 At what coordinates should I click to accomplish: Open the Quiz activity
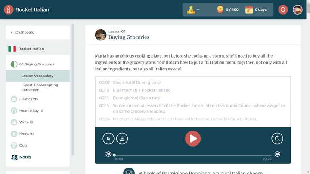tap(23, 145)
